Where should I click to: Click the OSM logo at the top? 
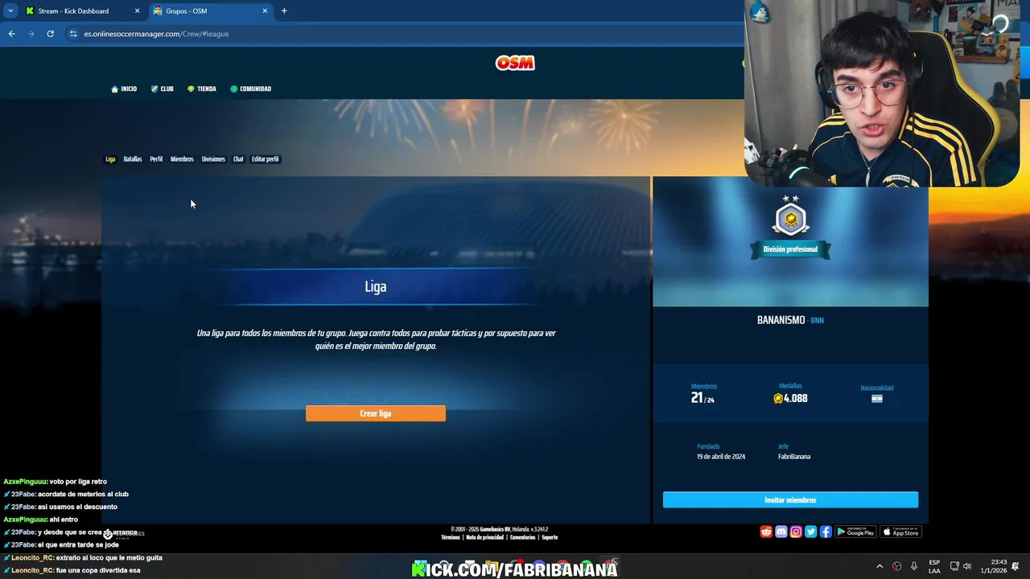(x=515, y=63)
